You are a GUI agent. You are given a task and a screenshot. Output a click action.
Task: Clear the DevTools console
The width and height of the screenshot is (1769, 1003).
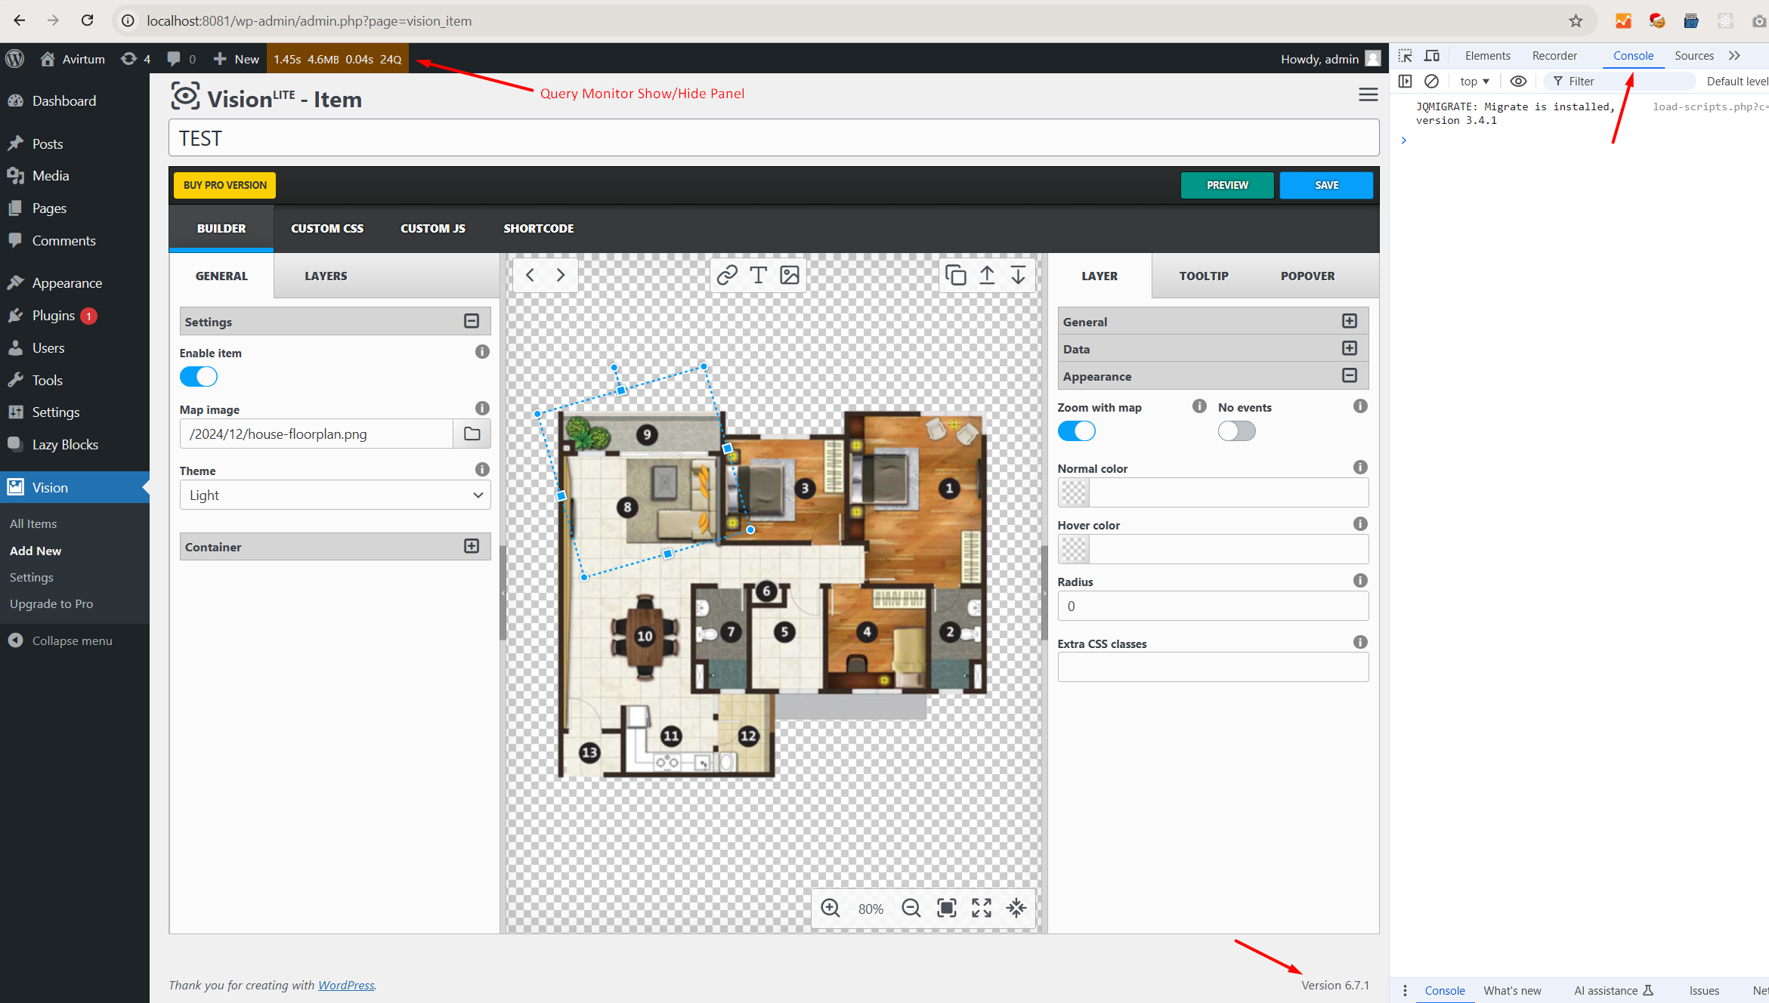click(x=1431, y=82)
